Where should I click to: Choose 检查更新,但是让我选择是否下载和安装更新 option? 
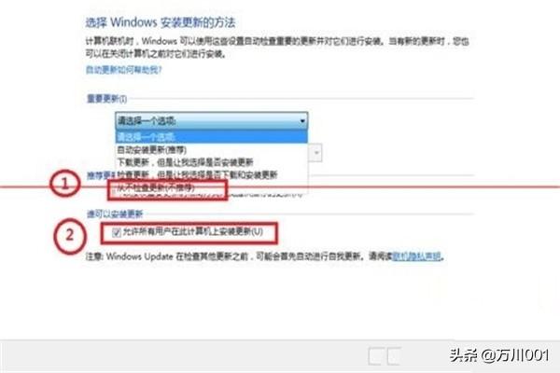point(197,175)
